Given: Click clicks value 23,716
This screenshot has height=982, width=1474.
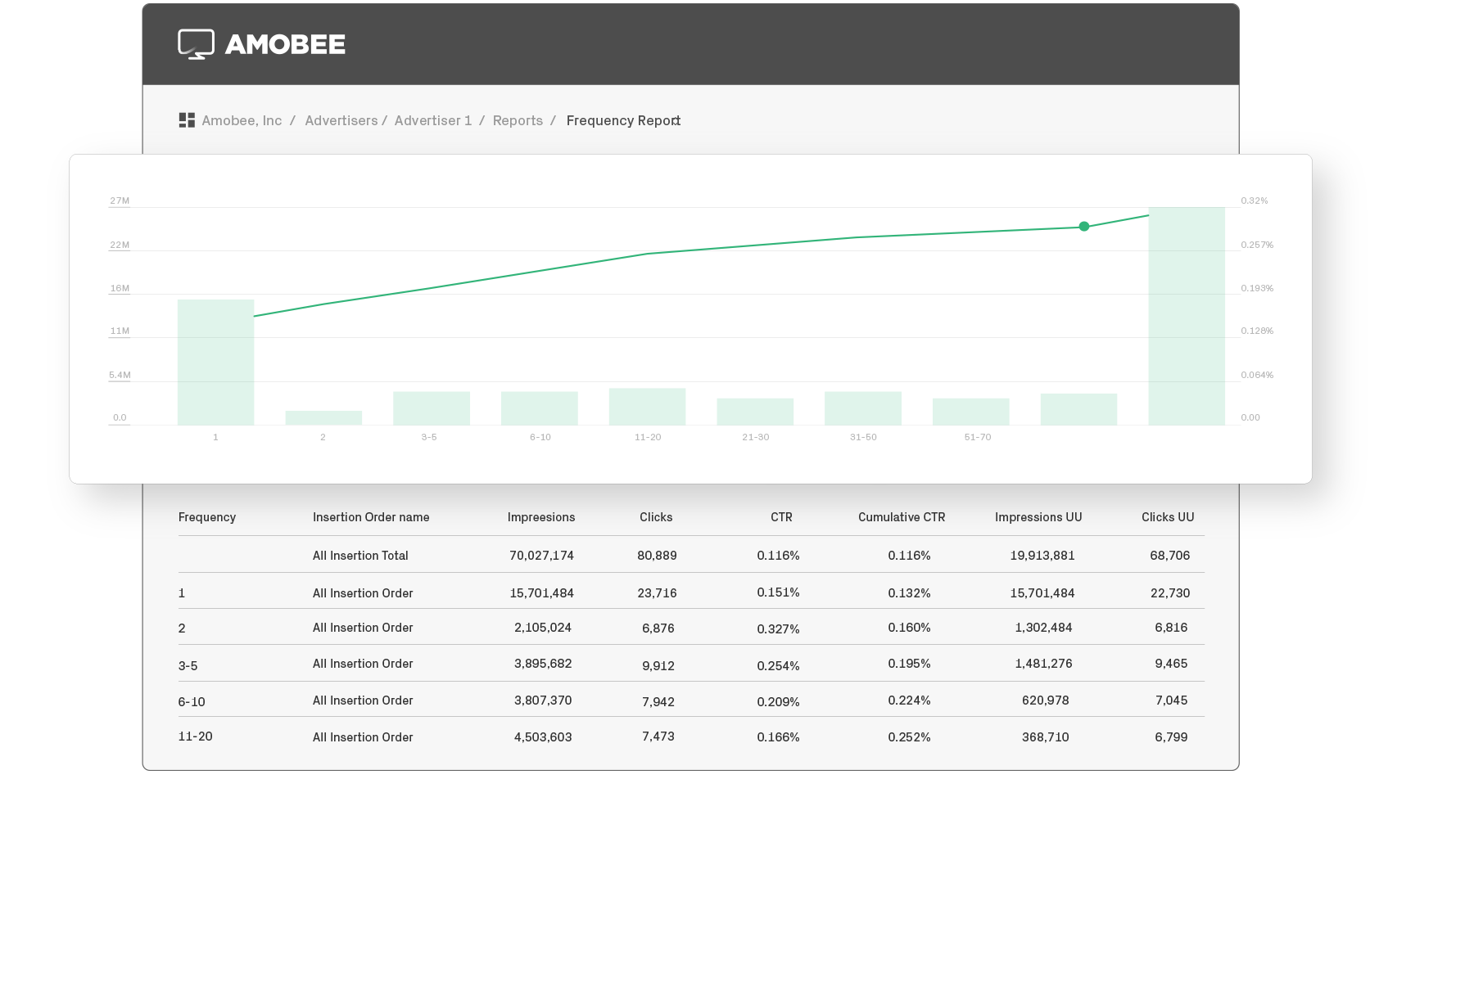Looking at the screenshot, I should click(x=657, y=593).
